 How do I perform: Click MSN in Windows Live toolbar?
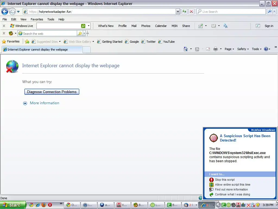tap(175, 26)
